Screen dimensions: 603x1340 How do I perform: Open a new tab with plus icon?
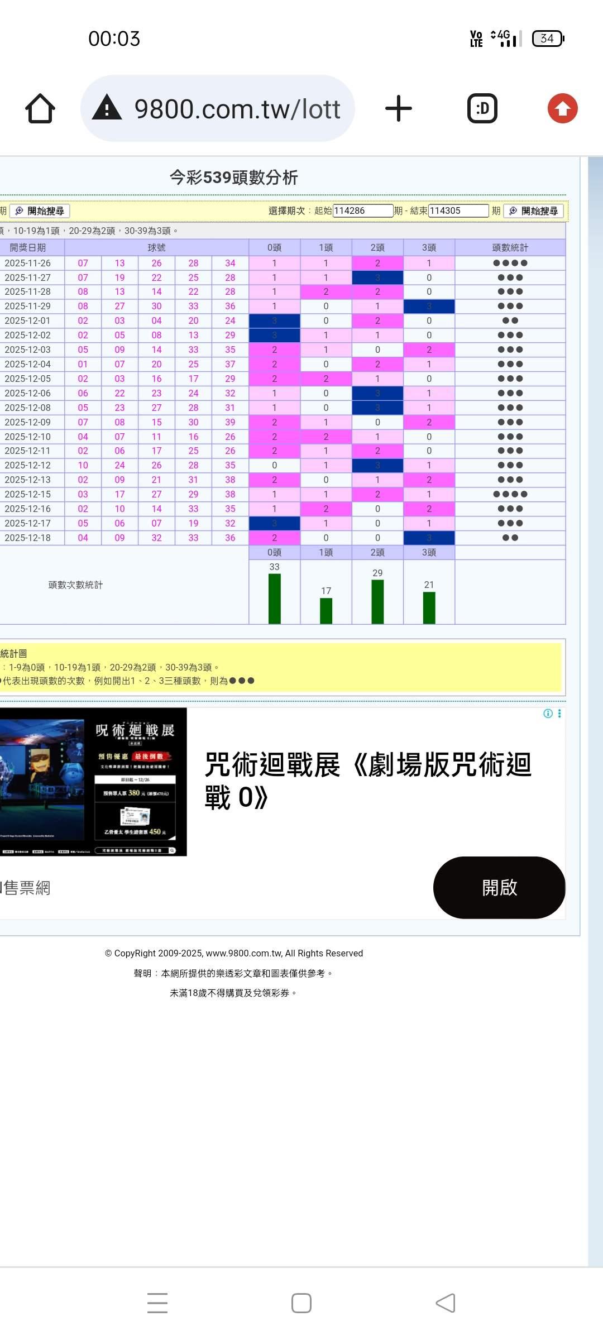[x=399, y=108]
